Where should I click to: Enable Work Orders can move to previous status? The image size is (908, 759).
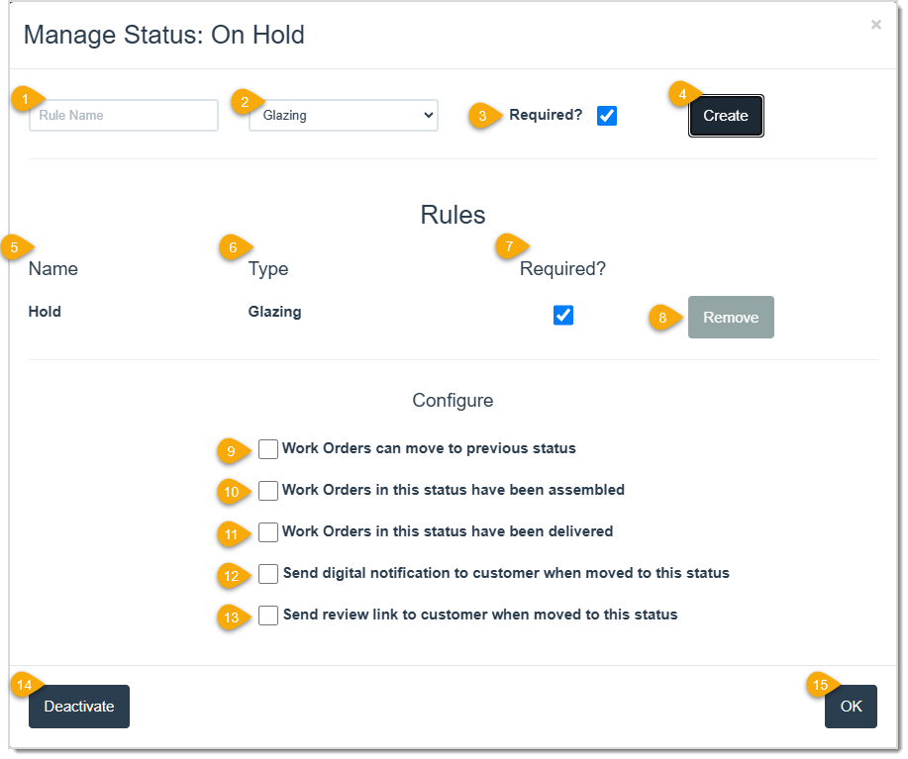coord(267,448)
